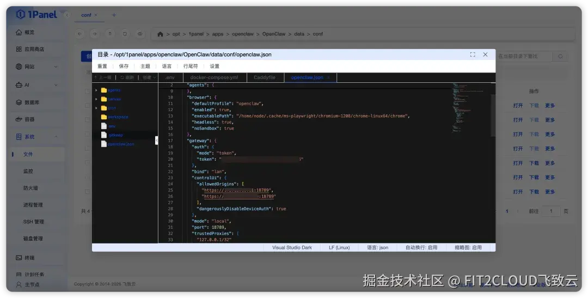Open the 语言 language menu
The height and width of the screenshot is (298, 588).
[x=167, y=66]
